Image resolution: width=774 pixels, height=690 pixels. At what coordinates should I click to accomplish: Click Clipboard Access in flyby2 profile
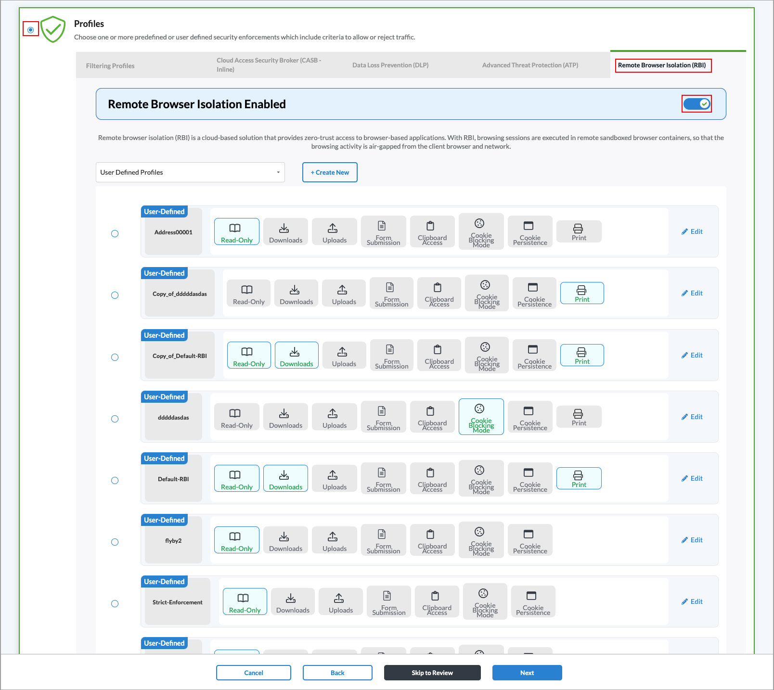tap(432, 540)
